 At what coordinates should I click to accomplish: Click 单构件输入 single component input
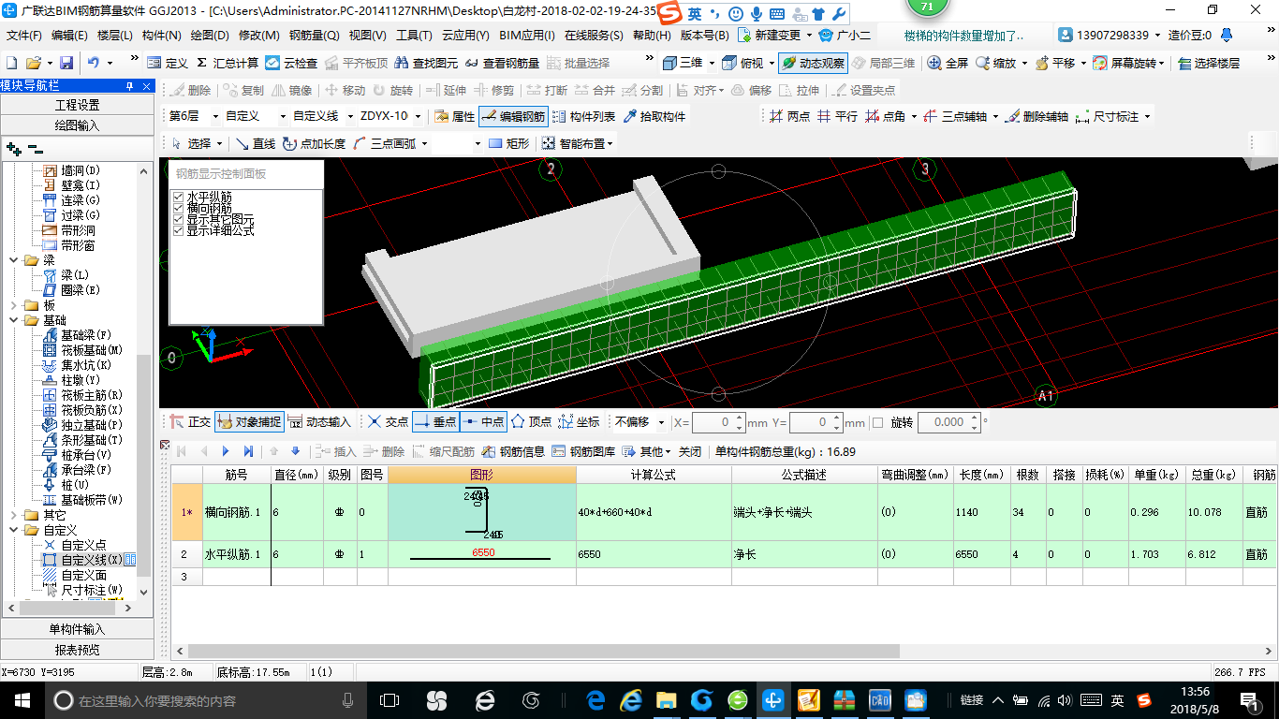[77, 629]
